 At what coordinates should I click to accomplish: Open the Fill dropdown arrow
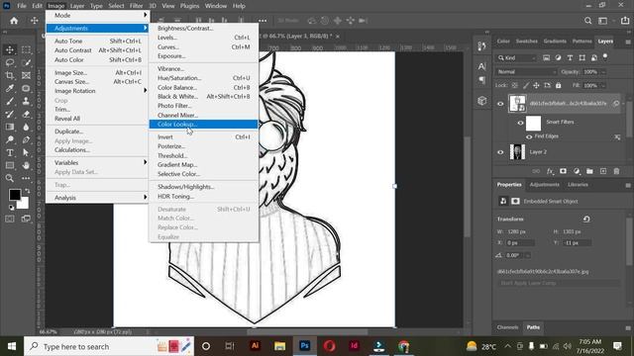(603, 86)
